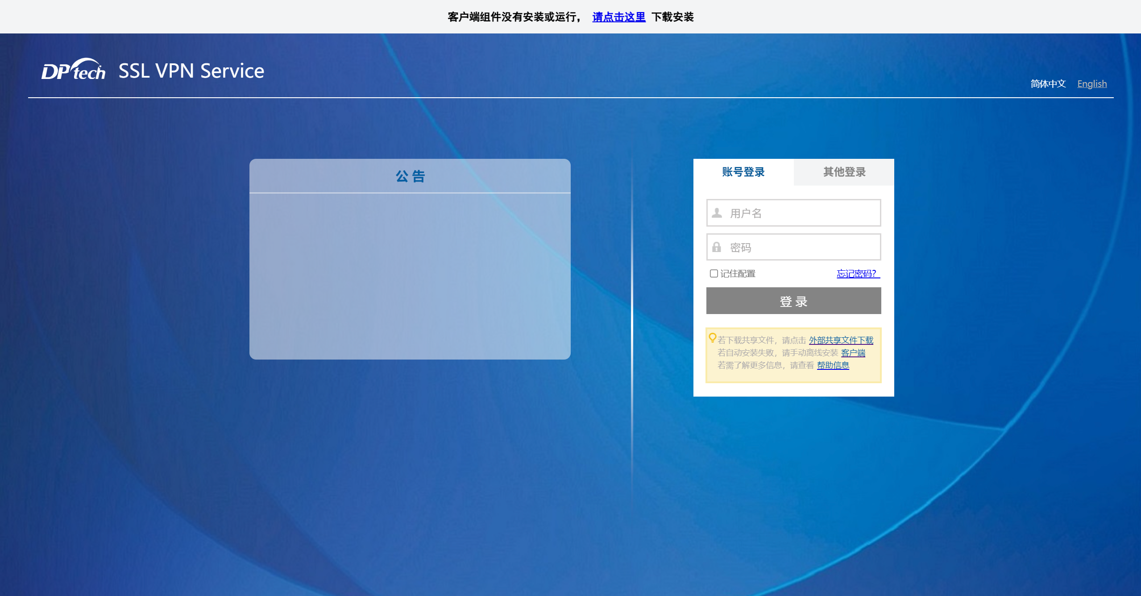
Task: Open the 帮助信息 help link
Action: coord(833,365)
